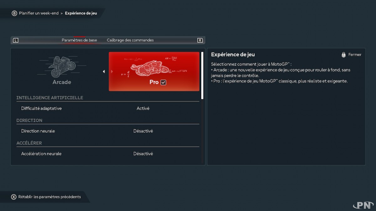Click the L shoulder tab icon
376x211 pixels.
click(x=16, y=40)
